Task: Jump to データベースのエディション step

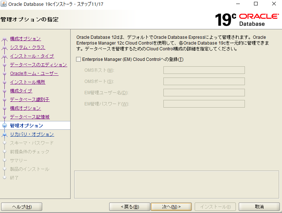Action: 38,65
